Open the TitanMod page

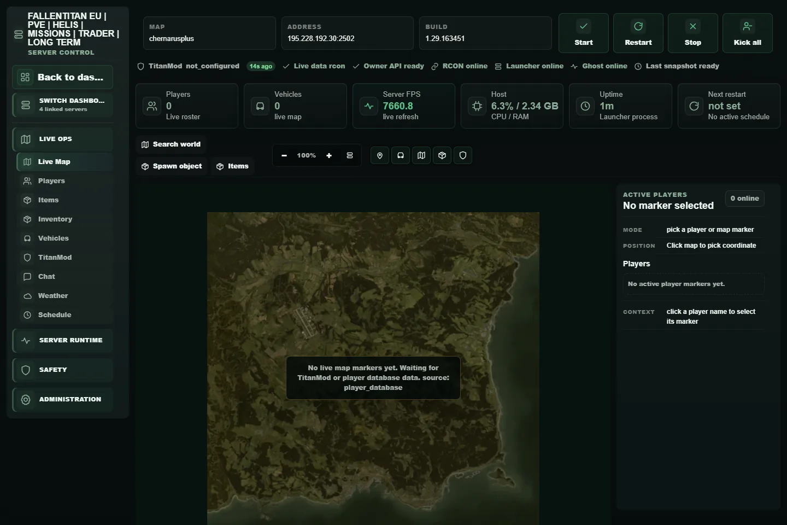click(x=64, y=258)
